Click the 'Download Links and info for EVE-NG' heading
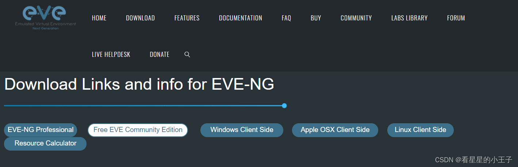Viewport: 518px width, 167px height. pos(139,84)
